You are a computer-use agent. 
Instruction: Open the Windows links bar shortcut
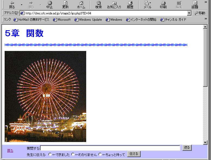114,20
